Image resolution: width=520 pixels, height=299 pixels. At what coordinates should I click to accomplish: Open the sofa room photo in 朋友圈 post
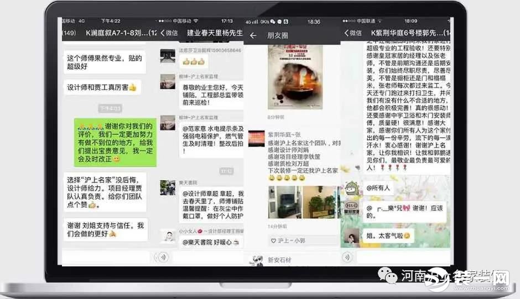tap(284, 202)
